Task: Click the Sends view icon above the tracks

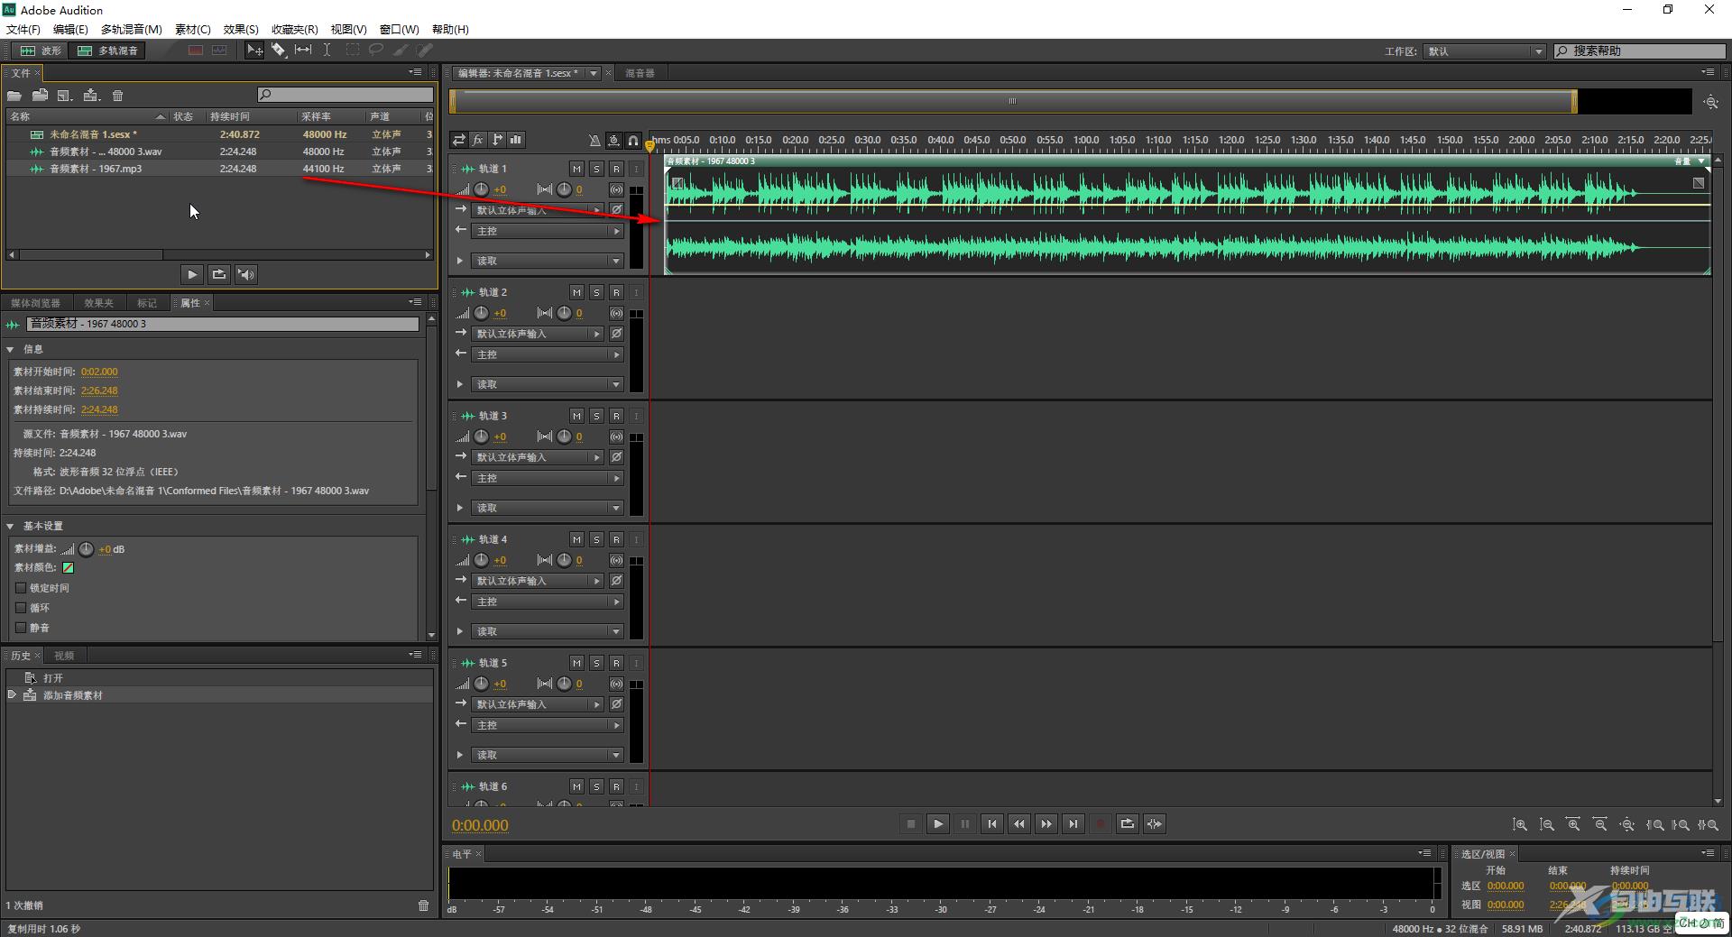Action: click(x=497, y=140)
